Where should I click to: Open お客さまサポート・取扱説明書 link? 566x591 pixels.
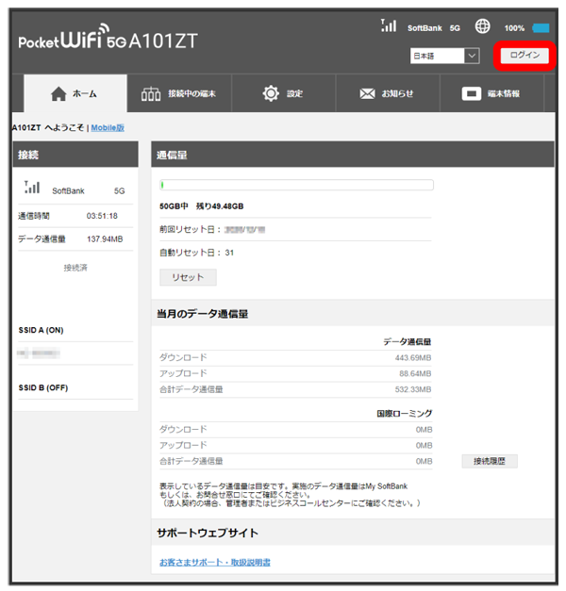coord(214,562)
